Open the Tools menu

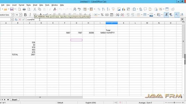(x=47, y=5)
